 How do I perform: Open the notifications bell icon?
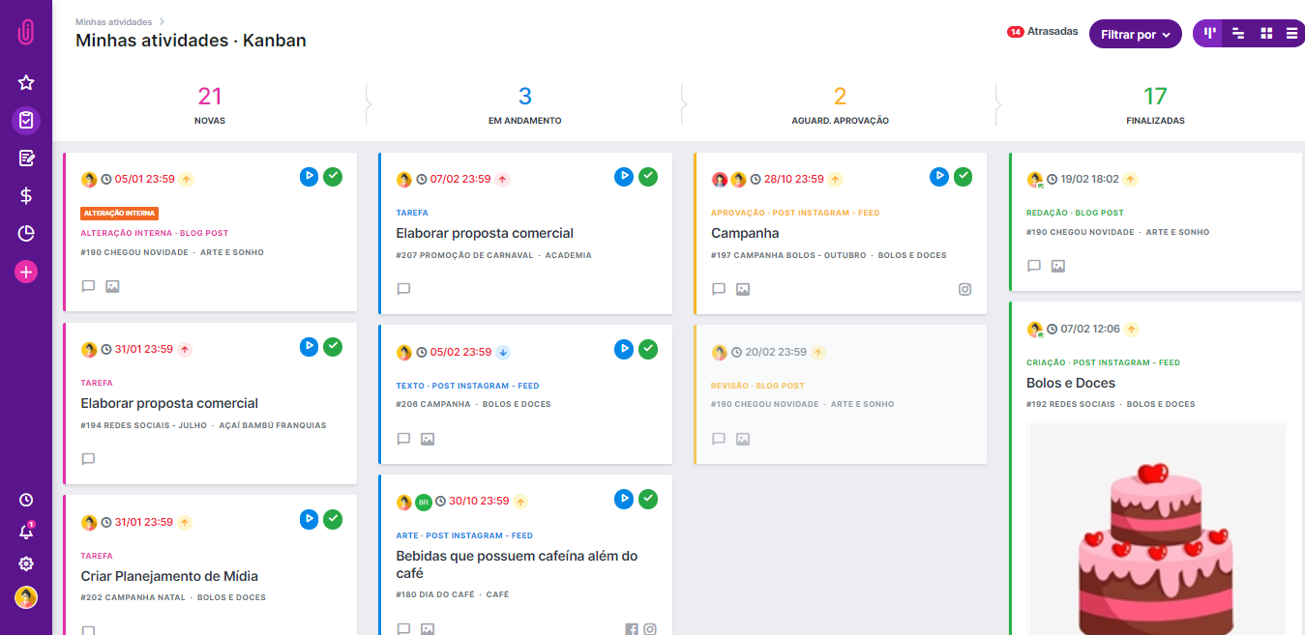point(26,532)
